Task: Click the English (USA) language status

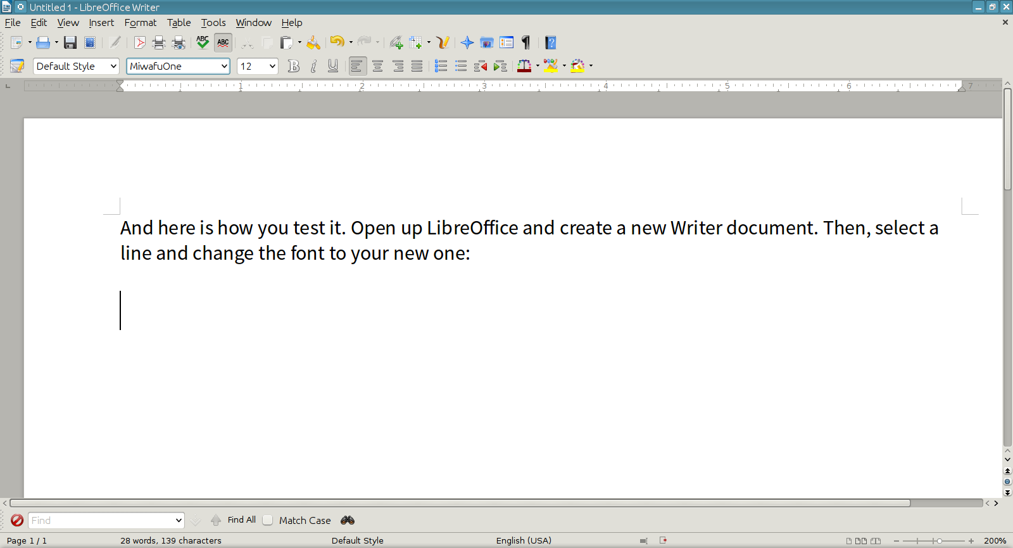Action: pos(524,541)
